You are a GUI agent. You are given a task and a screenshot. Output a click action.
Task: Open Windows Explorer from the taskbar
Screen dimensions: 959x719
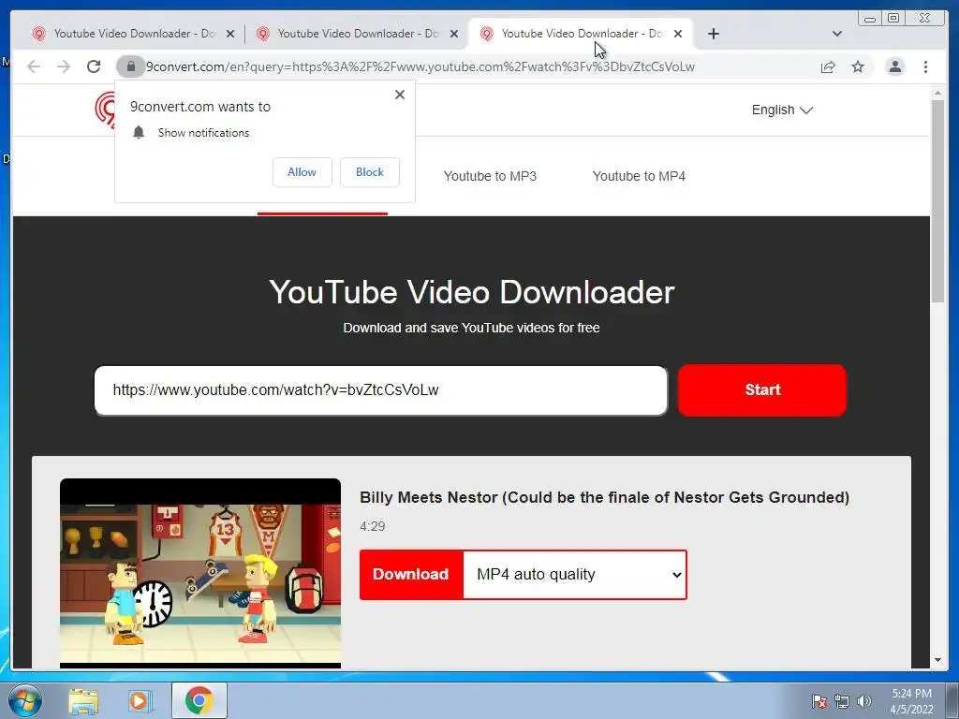pyautogui.click(x=83, y=700)
